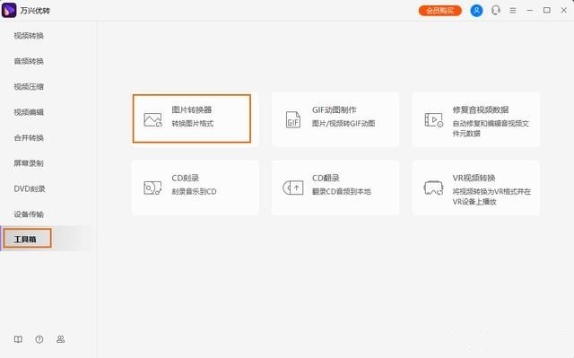Click the 图片转换器 picture icon

[152, 119]
